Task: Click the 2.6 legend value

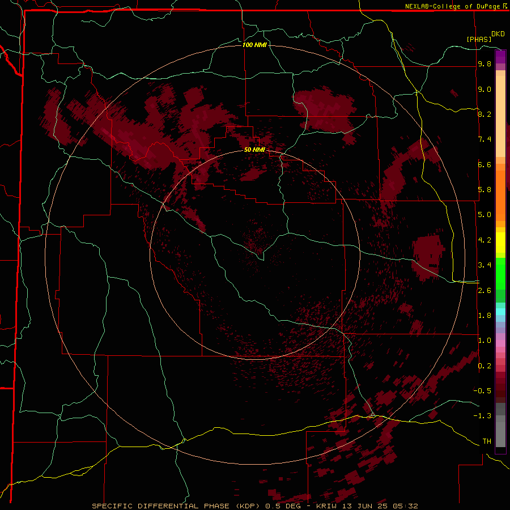Action: (484, 291)
